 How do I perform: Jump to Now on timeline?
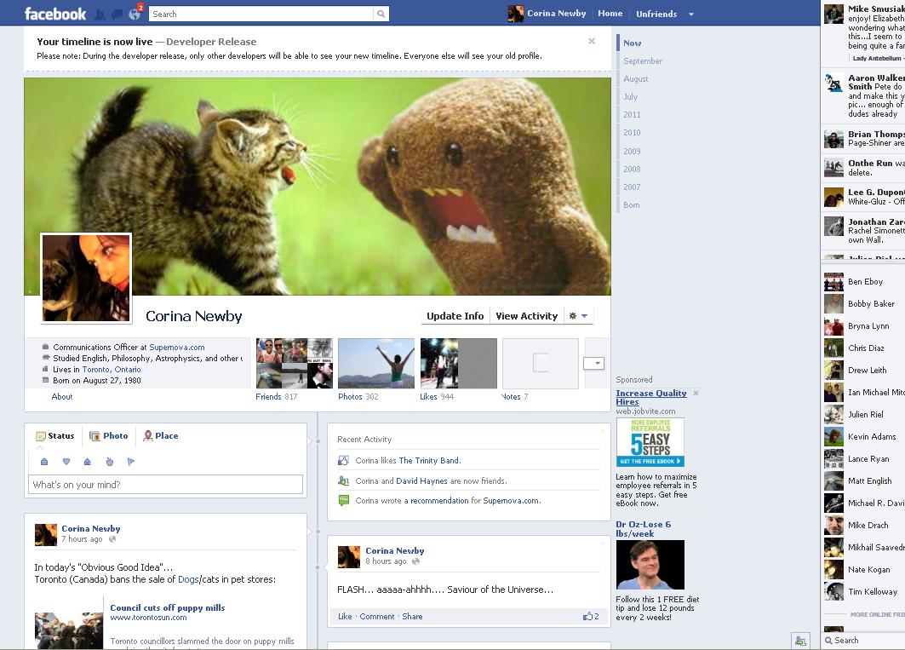632,43
